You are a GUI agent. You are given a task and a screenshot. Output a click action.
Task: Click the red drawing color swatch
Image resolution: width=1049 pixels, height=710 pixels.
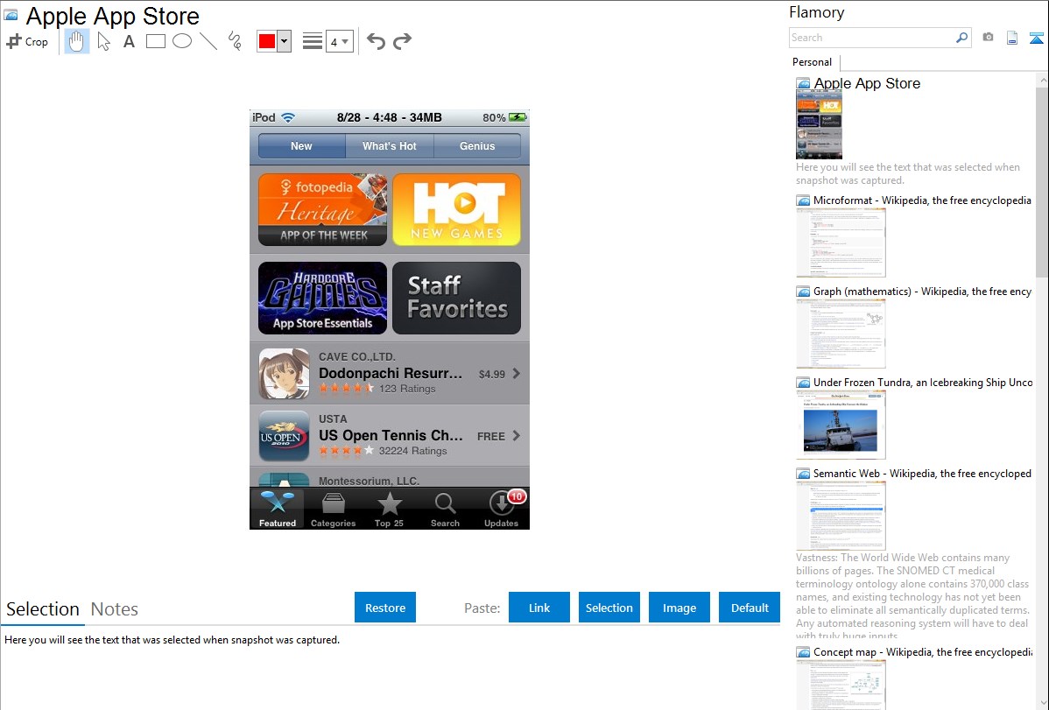(x=267, y=41)
